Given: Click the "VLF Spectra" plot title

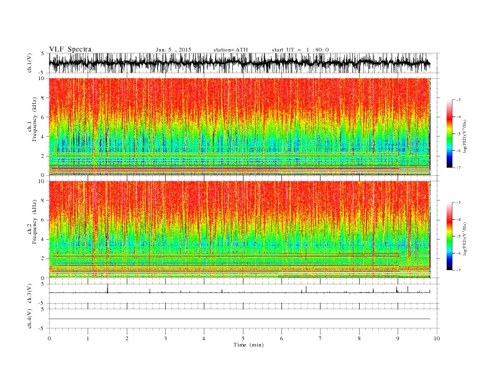Looking at the screenshot, I should tap(70, 49).
